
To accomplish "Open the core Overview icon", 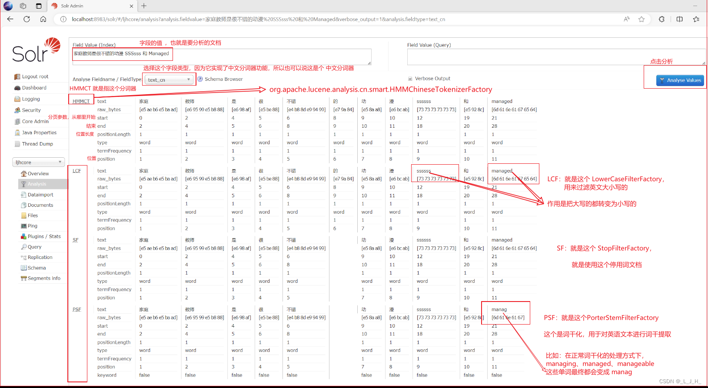I will click(x=24, y=174).
